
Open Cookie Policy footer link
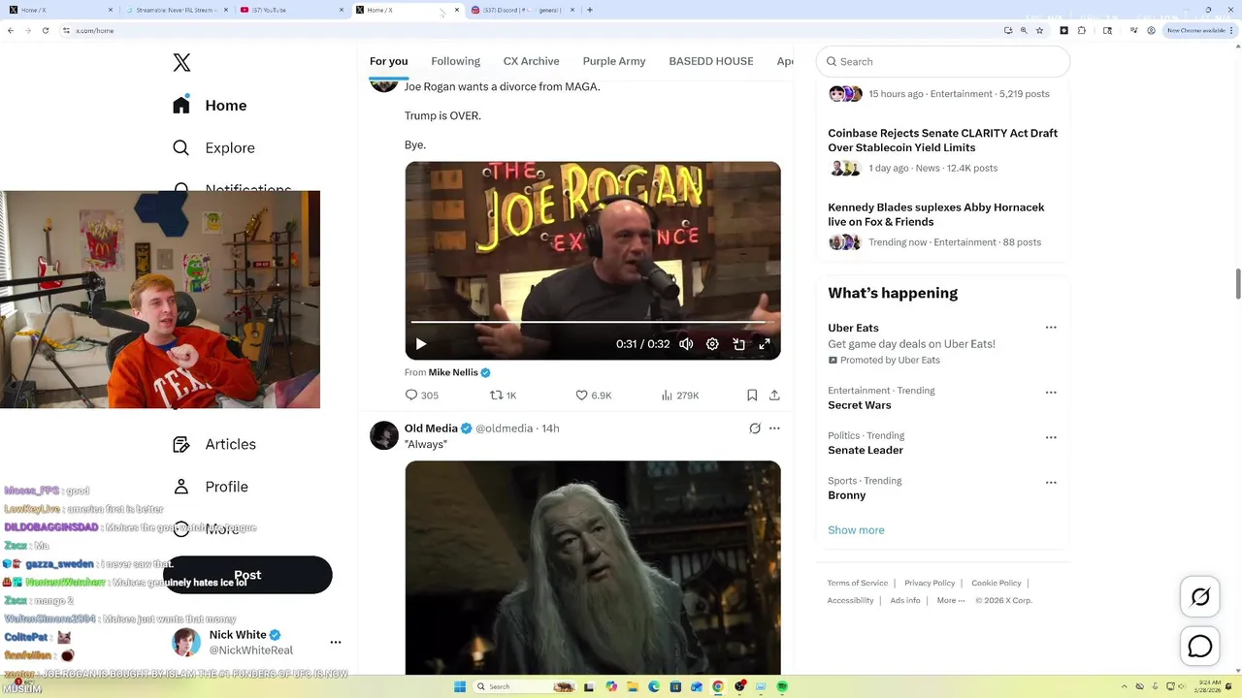click(x=996, y=583)
